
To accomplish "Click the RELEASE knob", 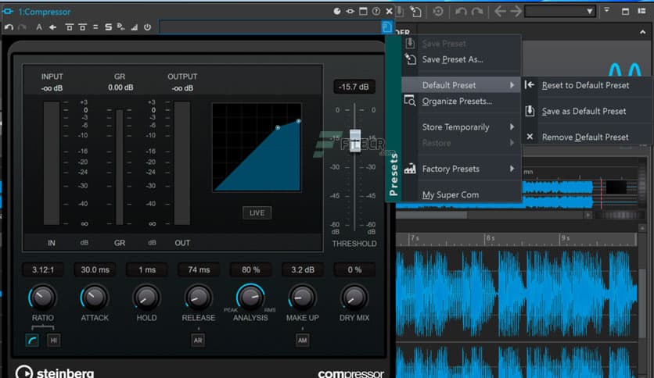I will (x=199, y=298).
